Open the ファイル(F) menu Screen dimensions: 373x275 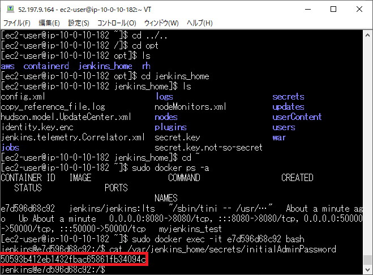18,23
